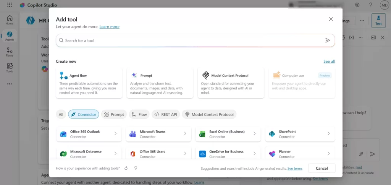Image resolution: width=391 pixels, height=185 pixels.
Task: Close the Add tool dialog
Action: pos(331,19)
